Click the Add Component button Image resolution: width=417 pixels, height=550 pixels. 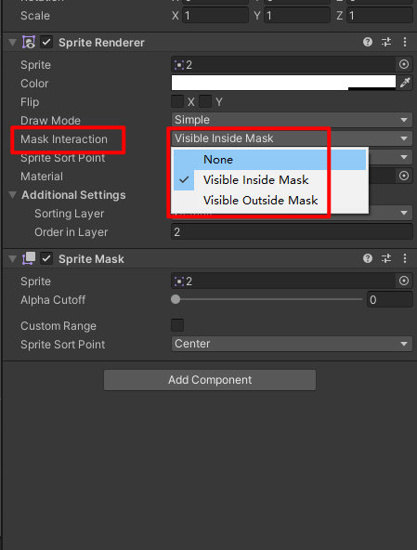coord(210,380)
